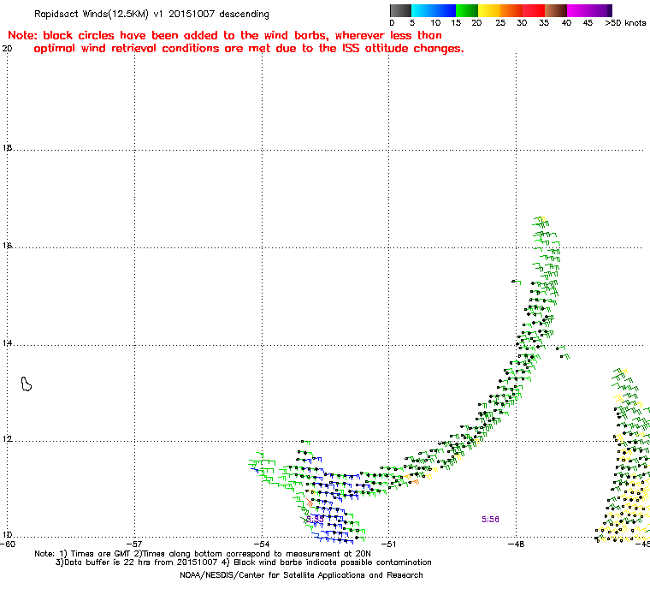This screenshot has height=589, width=650.
Task: Select the green 15-20 knots legend color
Action: point(467,11)
